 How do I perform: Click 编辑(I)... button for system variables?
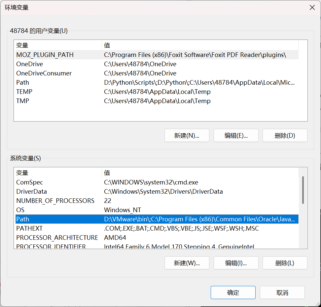(x=236, y=263)
